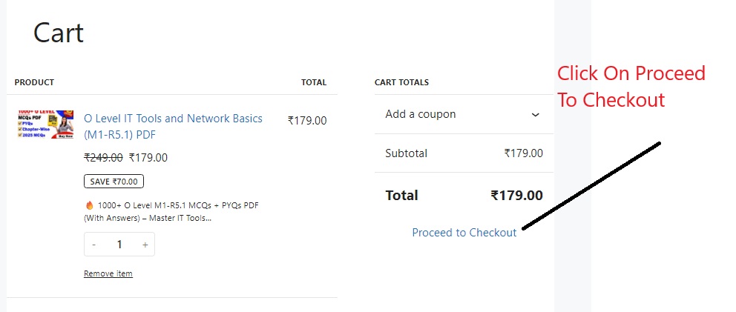Click the CART TOTALS heading

[x=401, y=82]
